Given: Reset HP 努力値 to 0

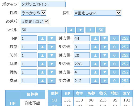Looking at the screenshot, I should click(x=114, y=38).
